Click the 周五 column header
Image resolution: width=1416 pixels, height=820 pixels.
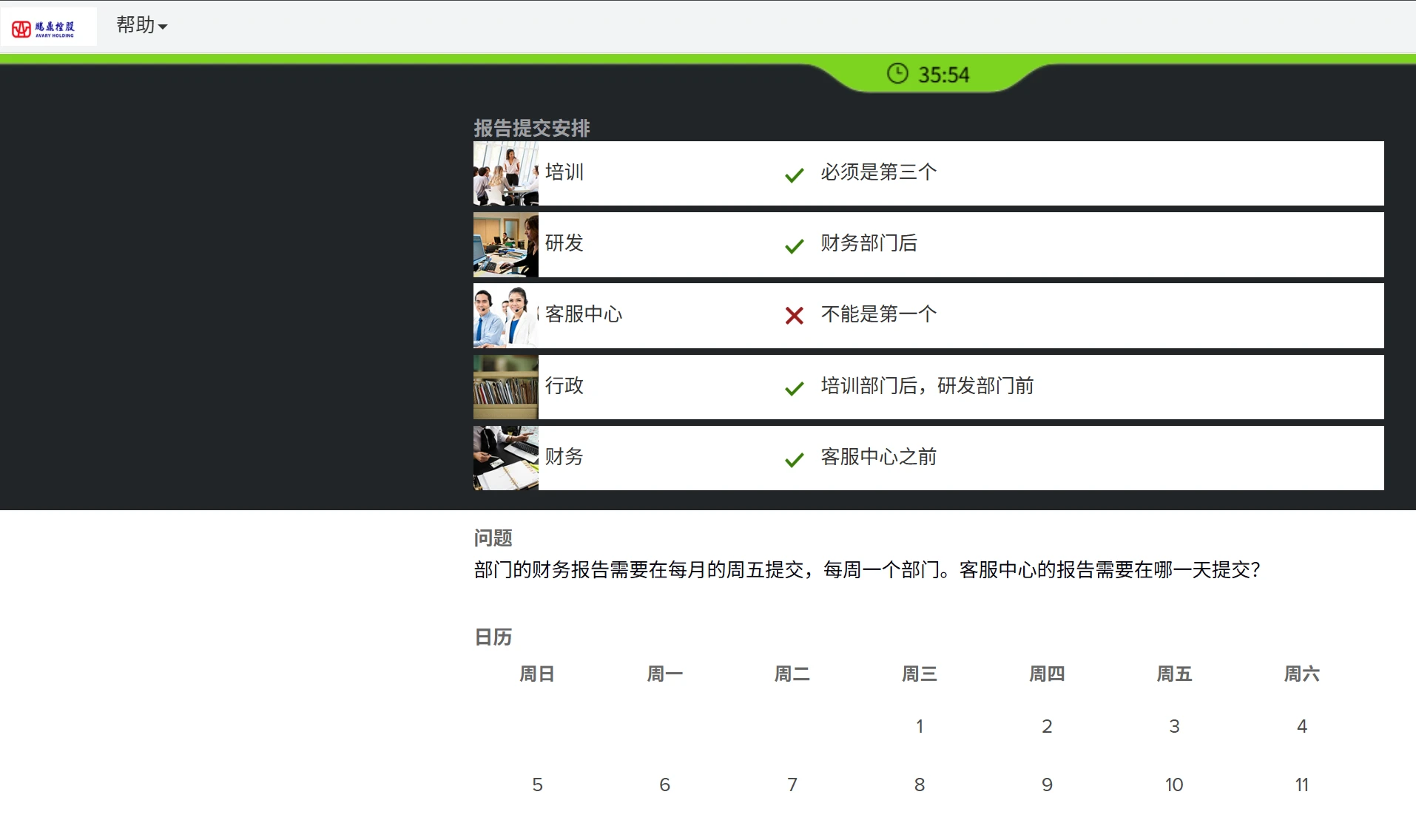(1174, 674)
